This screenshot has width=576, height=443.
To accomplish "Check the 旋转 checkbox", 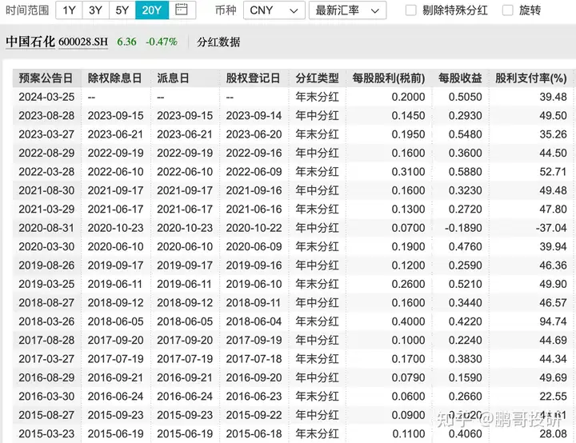I will 507,10.
